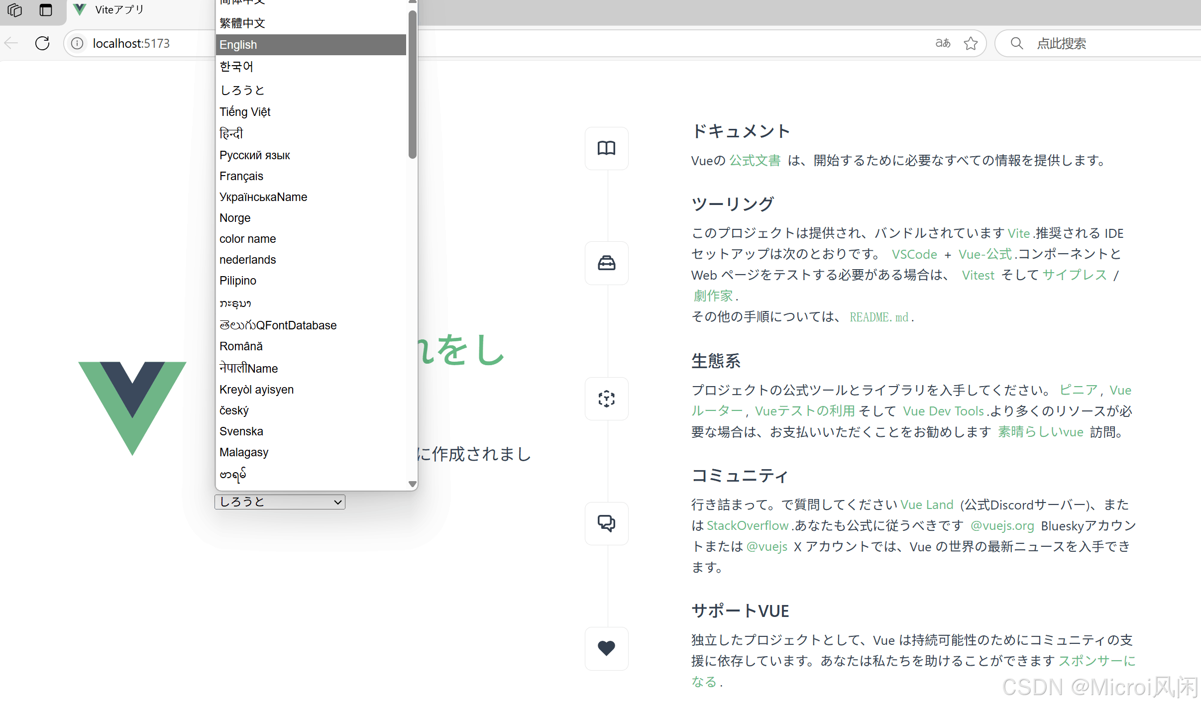The height and width of the screenshot is (707, 1201).
Task: Click the documentation book icon
Action: click(x=606, y=148)
